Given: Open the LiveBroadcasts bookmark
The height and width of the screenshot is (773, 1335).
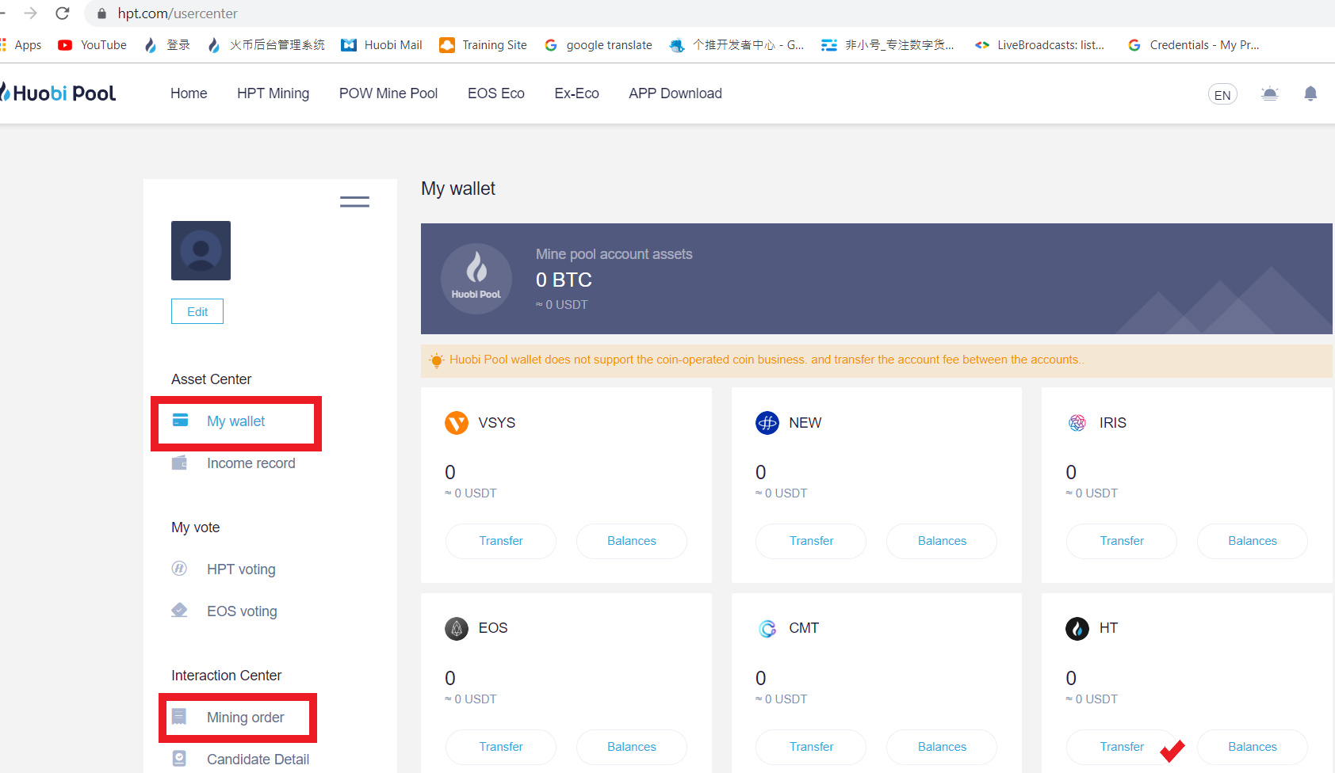Looking at the screenshot, I should tap(1039, 45).
